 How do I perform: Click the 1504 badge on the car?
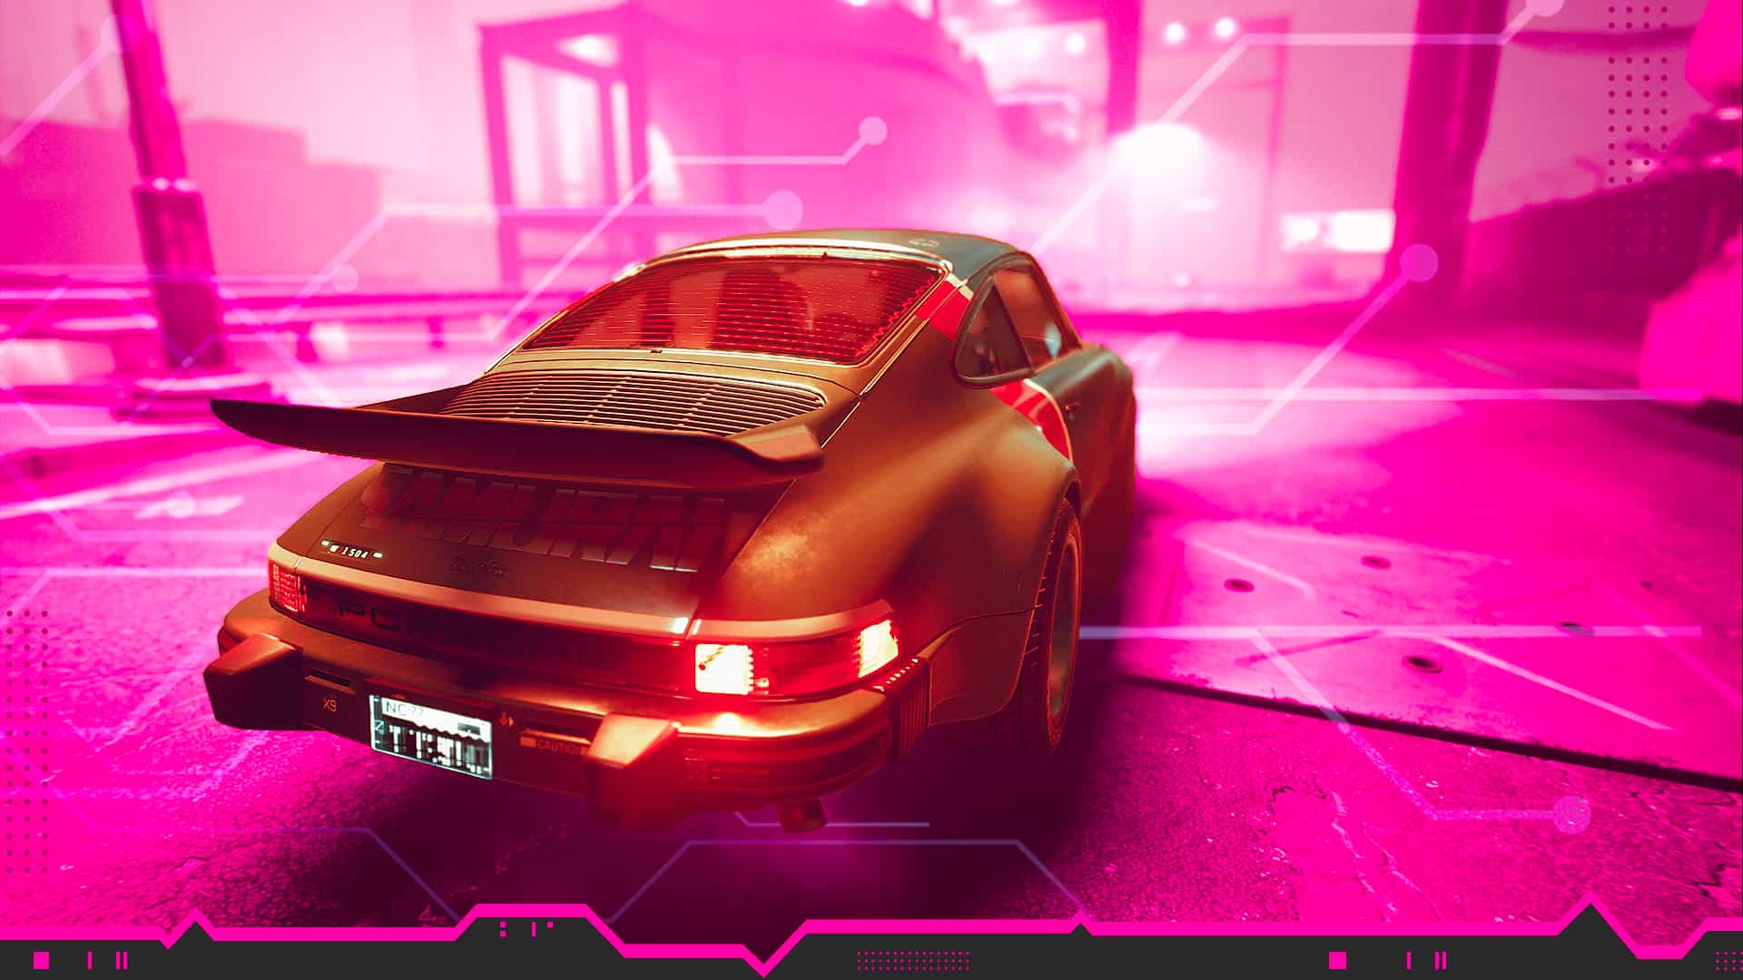pos(352,552)
